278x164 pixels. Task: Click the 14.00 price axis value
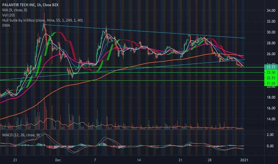tap(271, 119)
